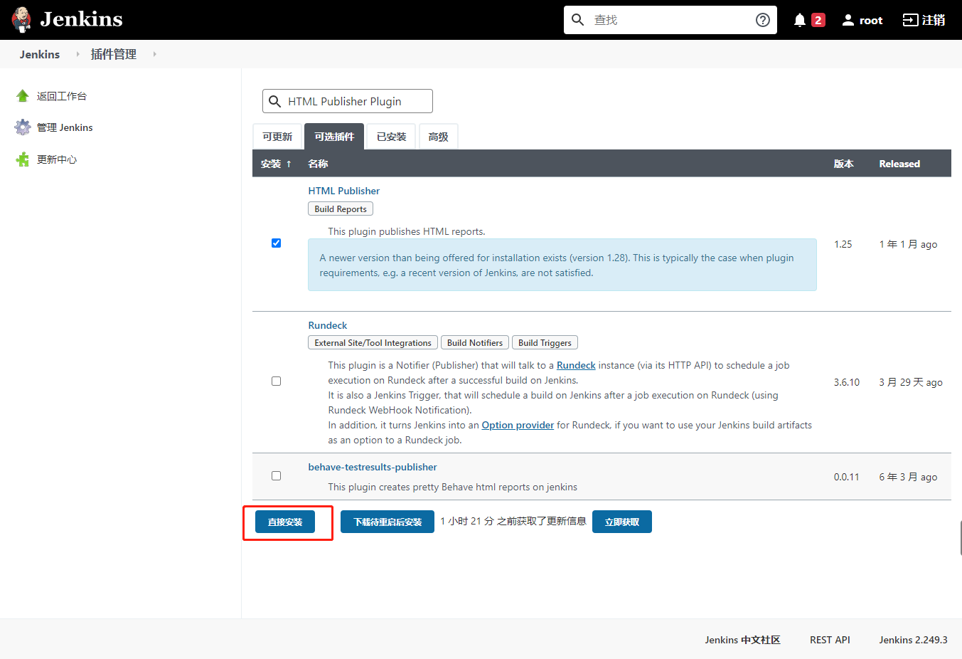Click External Site/Tool Integrations tag

[x=373, y=342]
